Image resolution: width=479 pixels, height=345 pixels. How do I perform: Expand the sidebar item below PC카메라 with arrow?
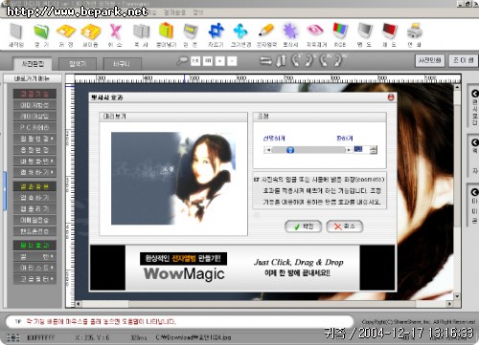[34, 139]
